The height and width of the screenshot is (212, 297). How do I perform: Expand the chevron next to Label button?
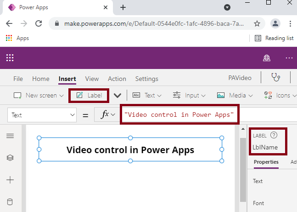click(118, 96)
